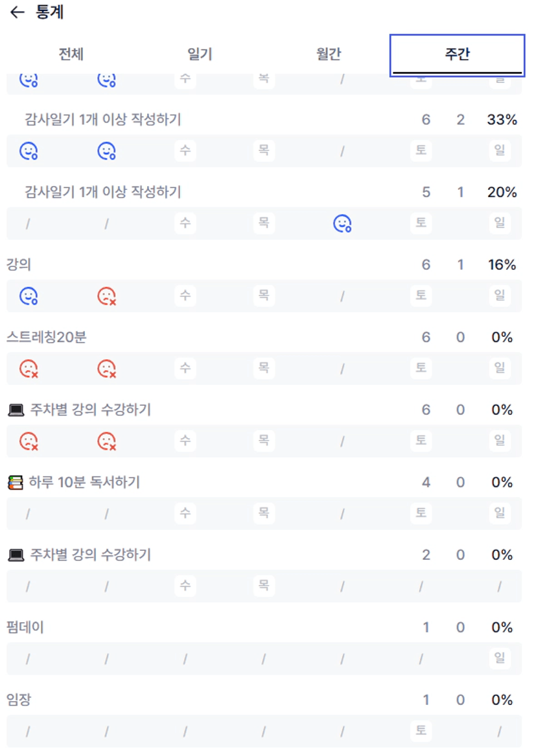This screenshot has height=751, width=536.
Task: Click the 수 day cell under 하루 10분 독서하기
Action: 185,513
